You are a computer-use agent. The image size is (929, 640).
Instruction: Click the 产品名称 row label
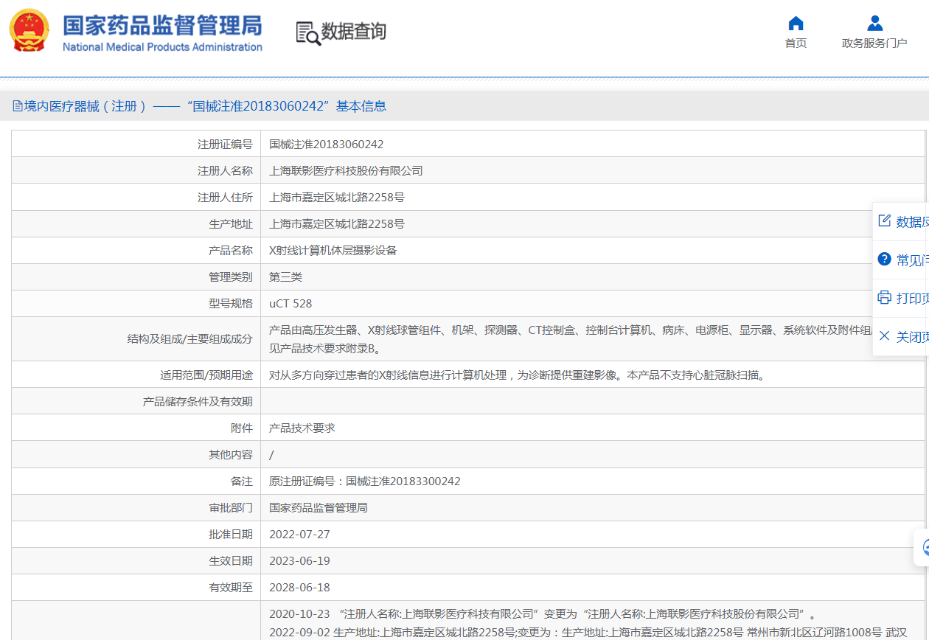point(231,251)
